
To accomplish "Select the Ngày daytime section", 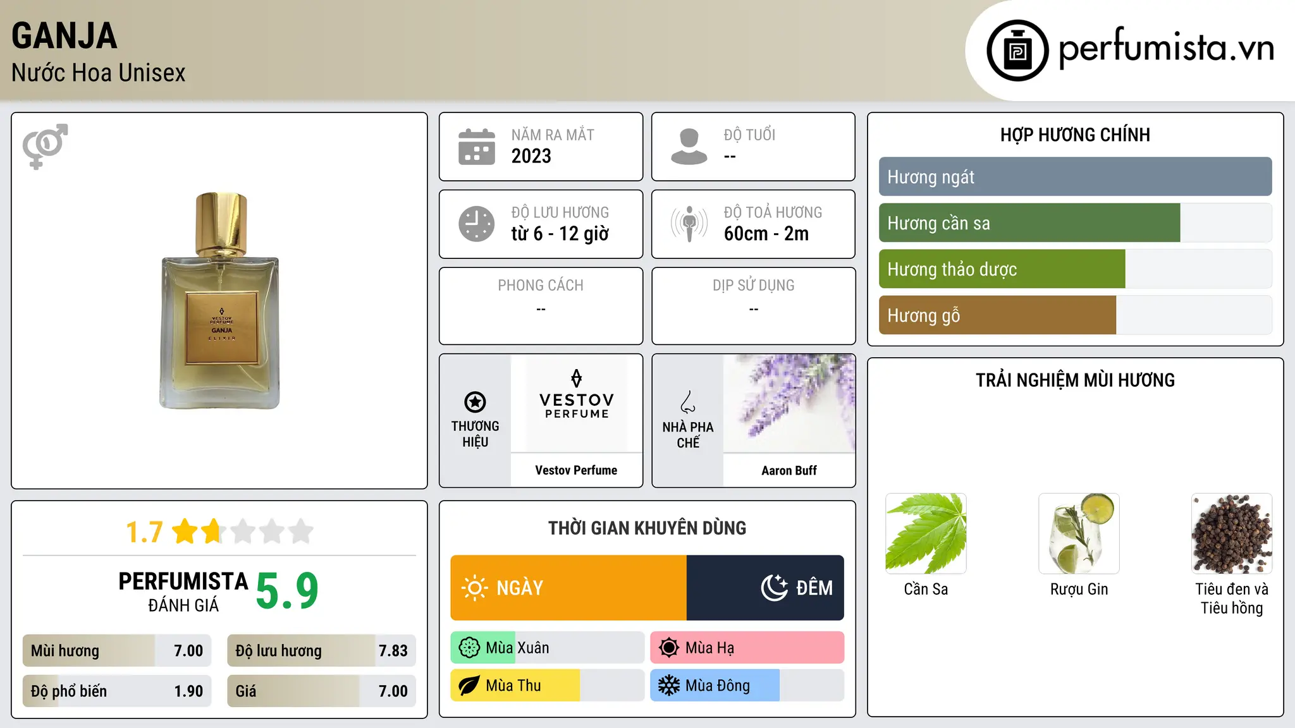I will 568,588.
